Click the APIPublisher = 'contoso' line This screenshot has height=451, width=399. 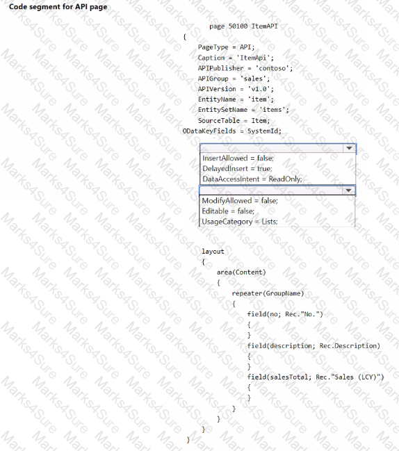[x=245, y=68]
